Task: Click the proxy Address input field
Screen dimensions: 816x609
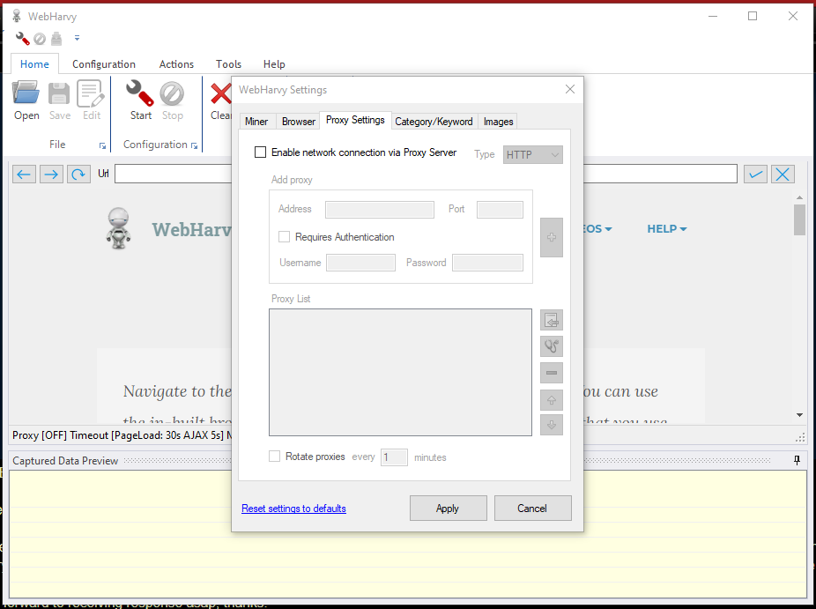Action: (x=380, y=210)
